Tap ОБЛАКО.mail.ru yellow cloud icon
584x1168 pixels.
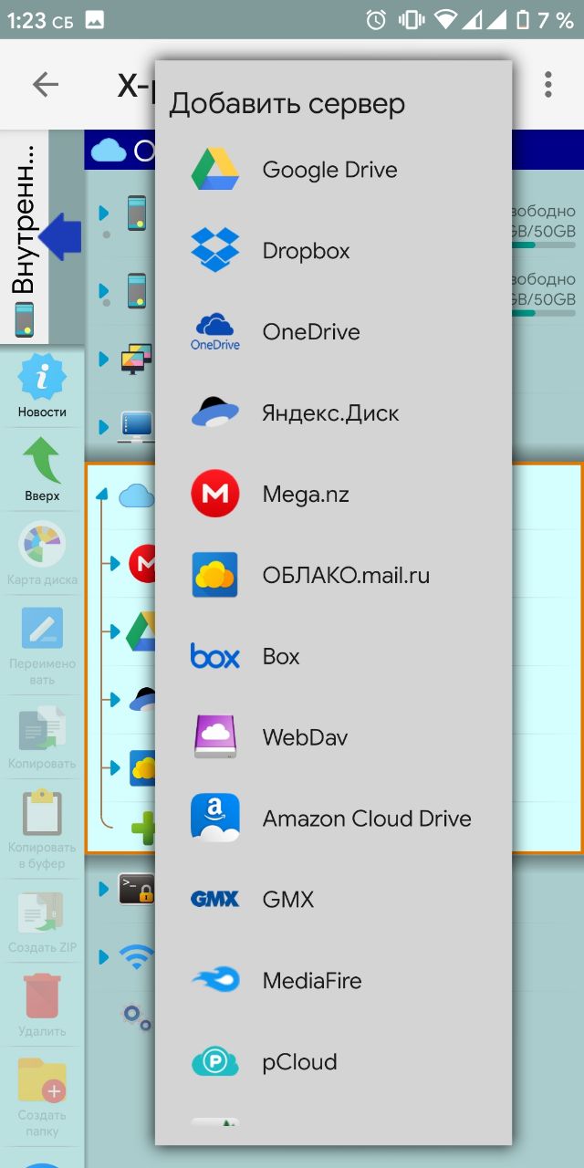[215, 576]
